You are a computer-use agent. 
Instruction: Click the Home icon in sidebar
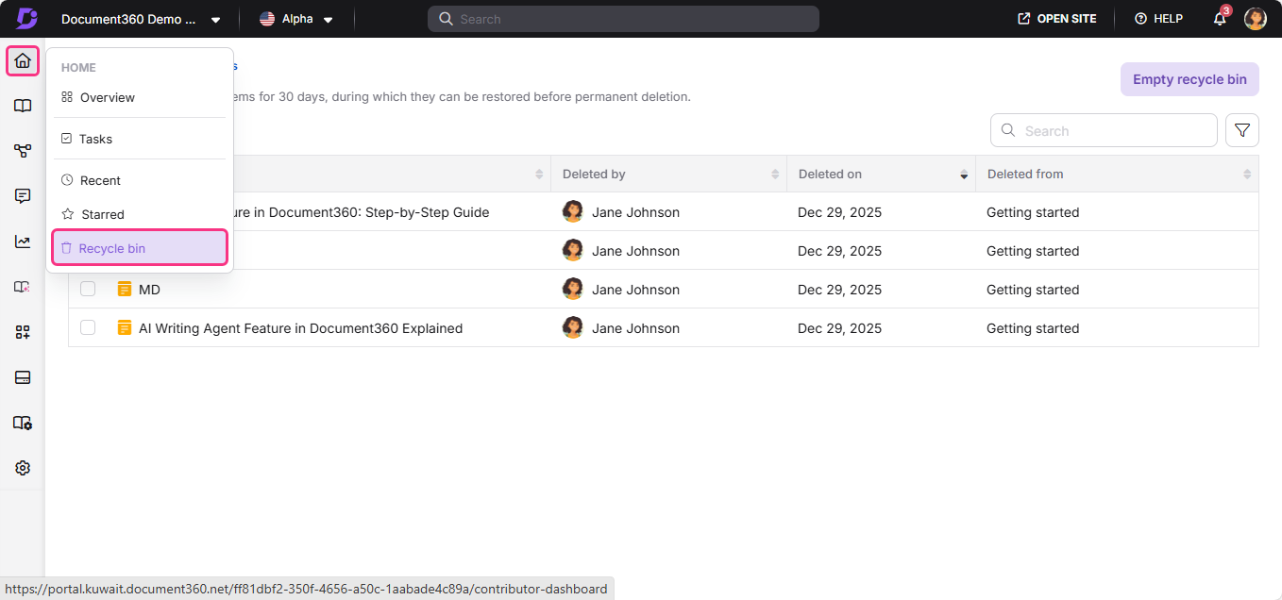point(23,61)
